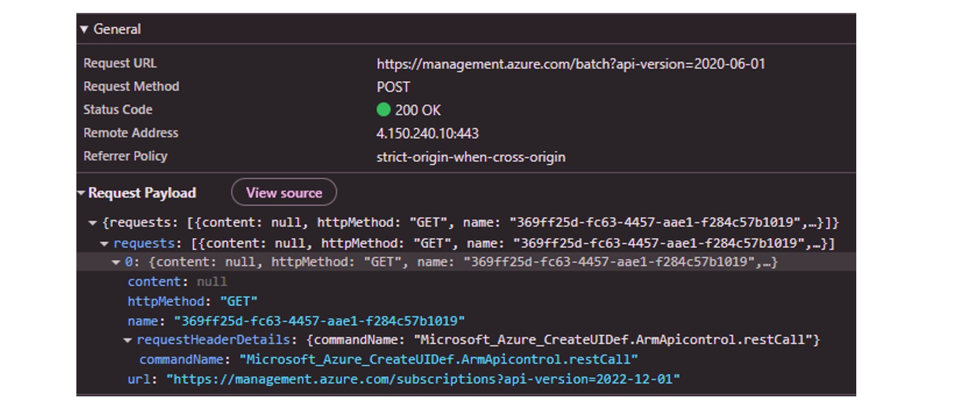
Task: Select remote address 4.150.240.10:443
Action: [x=428, y=134]
